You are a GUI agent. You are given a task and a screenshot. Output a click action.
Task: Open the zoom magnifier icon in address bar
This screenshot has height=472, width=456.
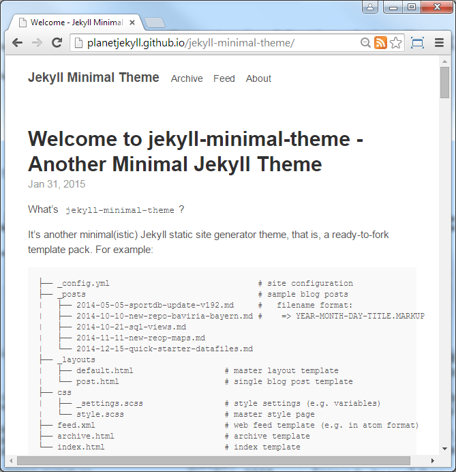(365, 43)
